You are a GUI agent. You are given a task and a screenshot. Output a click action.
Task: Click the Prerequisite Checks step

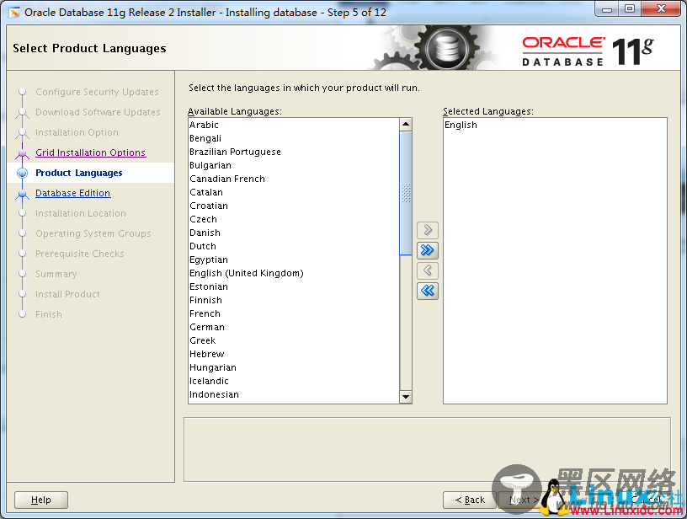80,254
